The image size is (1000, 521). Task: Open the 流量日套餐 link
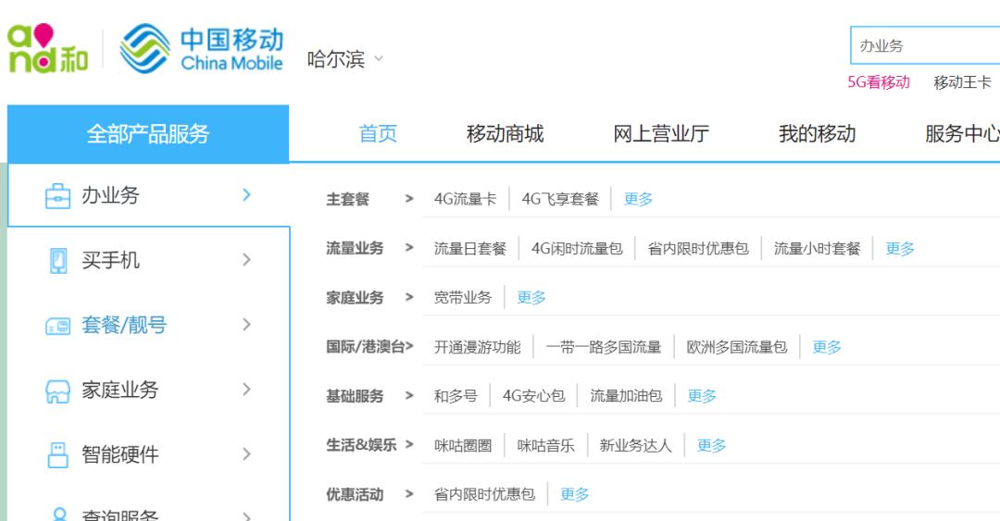(470, 249)
